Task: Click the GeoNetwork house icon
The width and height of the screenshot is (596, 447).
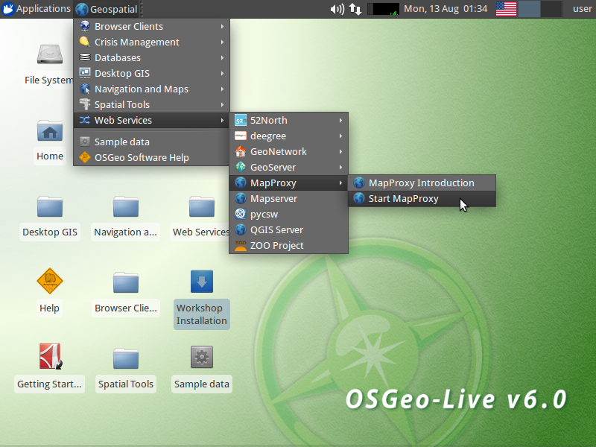Action: tap(240, 152)
